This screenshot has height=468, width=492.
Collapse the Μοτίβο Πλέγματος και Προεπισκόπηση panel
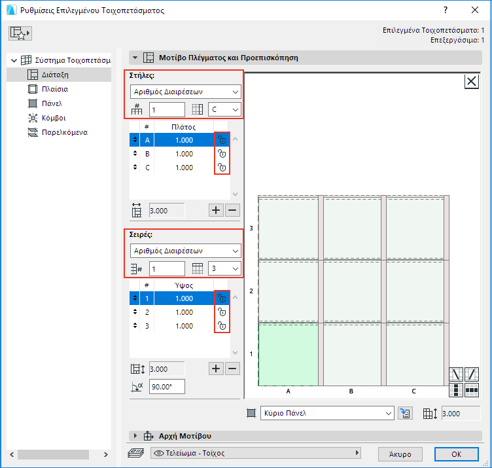pos(135,58)
